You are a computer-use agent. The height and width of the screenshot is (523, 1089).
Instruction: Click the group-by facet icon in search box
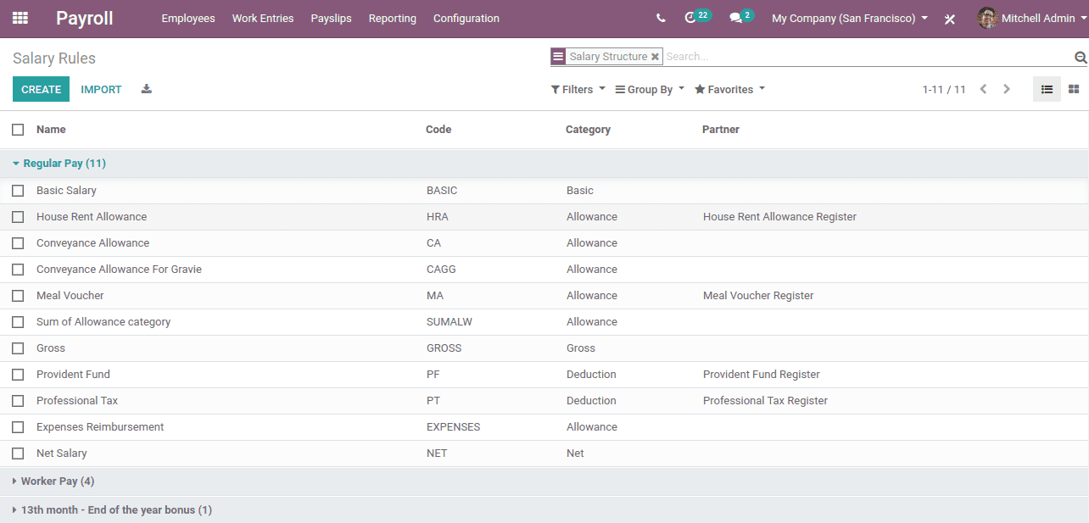pos(558,57)
